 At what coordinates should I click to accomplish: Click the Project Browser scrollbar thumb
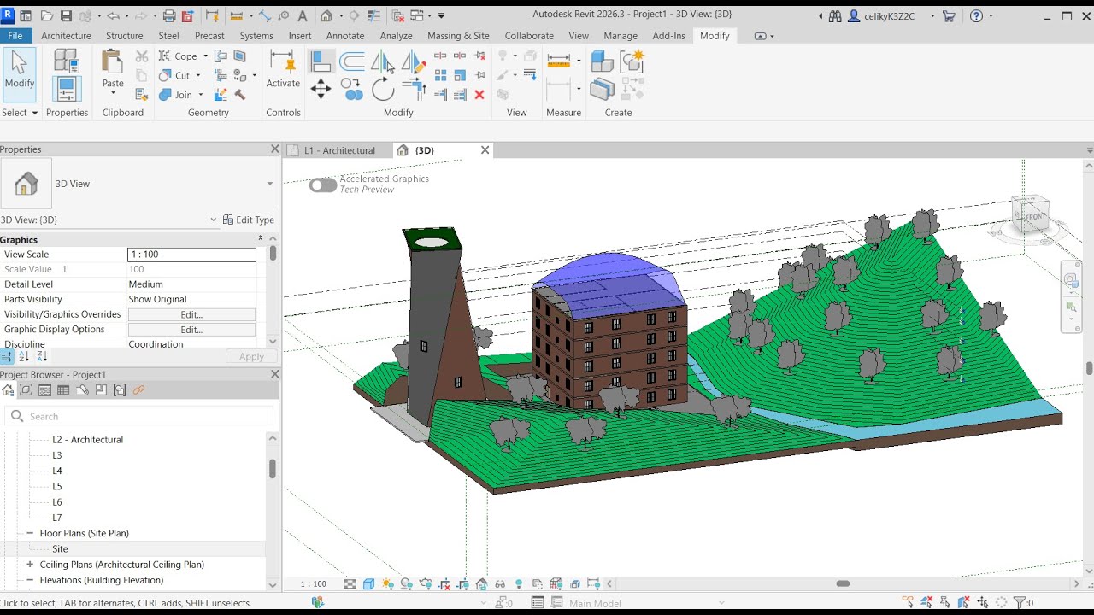point(273,469)
